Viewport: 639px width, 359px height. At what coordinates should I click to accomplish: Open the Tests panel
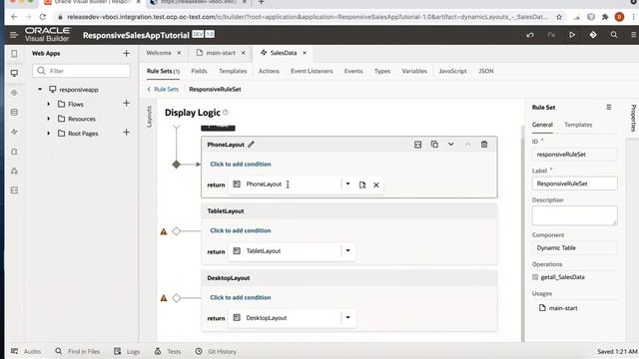pos(168,351)
